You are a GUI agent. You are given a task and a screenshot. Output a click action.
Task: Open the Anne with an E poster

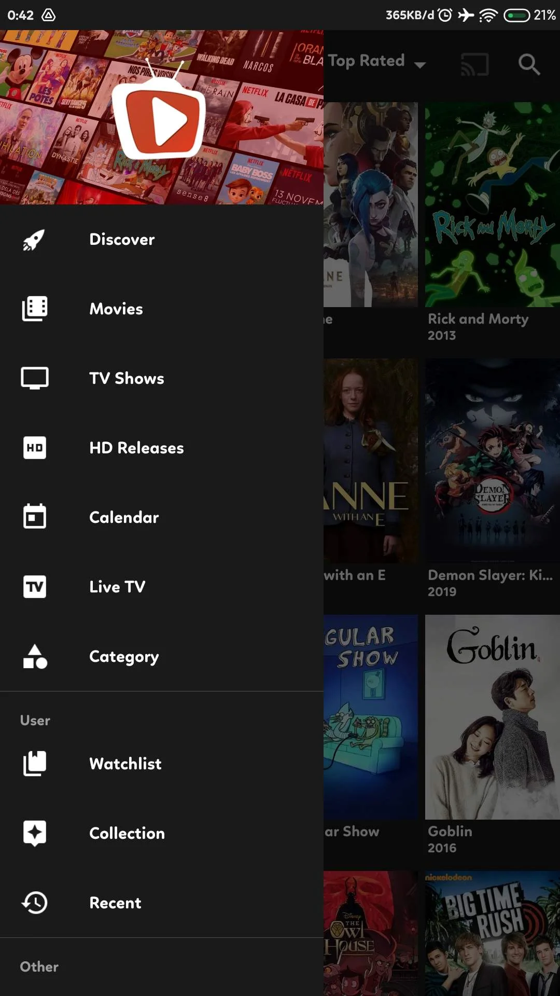click(x=371, y=461)
